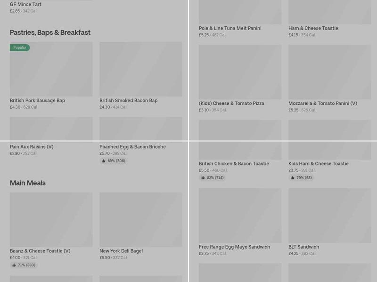The height and width of the screenshot is (282, 377).
Task: Open the British Pork Sausage Bap photo
Action: coord(51,69)
